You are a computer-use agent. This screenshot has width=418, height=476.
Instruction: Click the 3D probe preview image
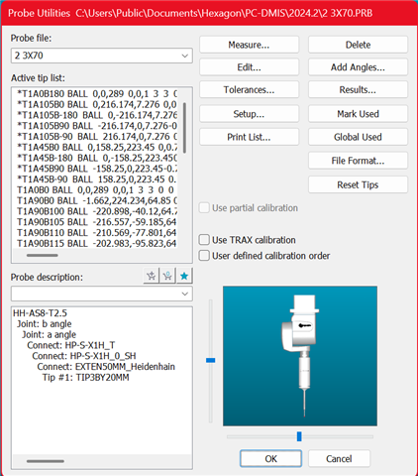point(300,356)
